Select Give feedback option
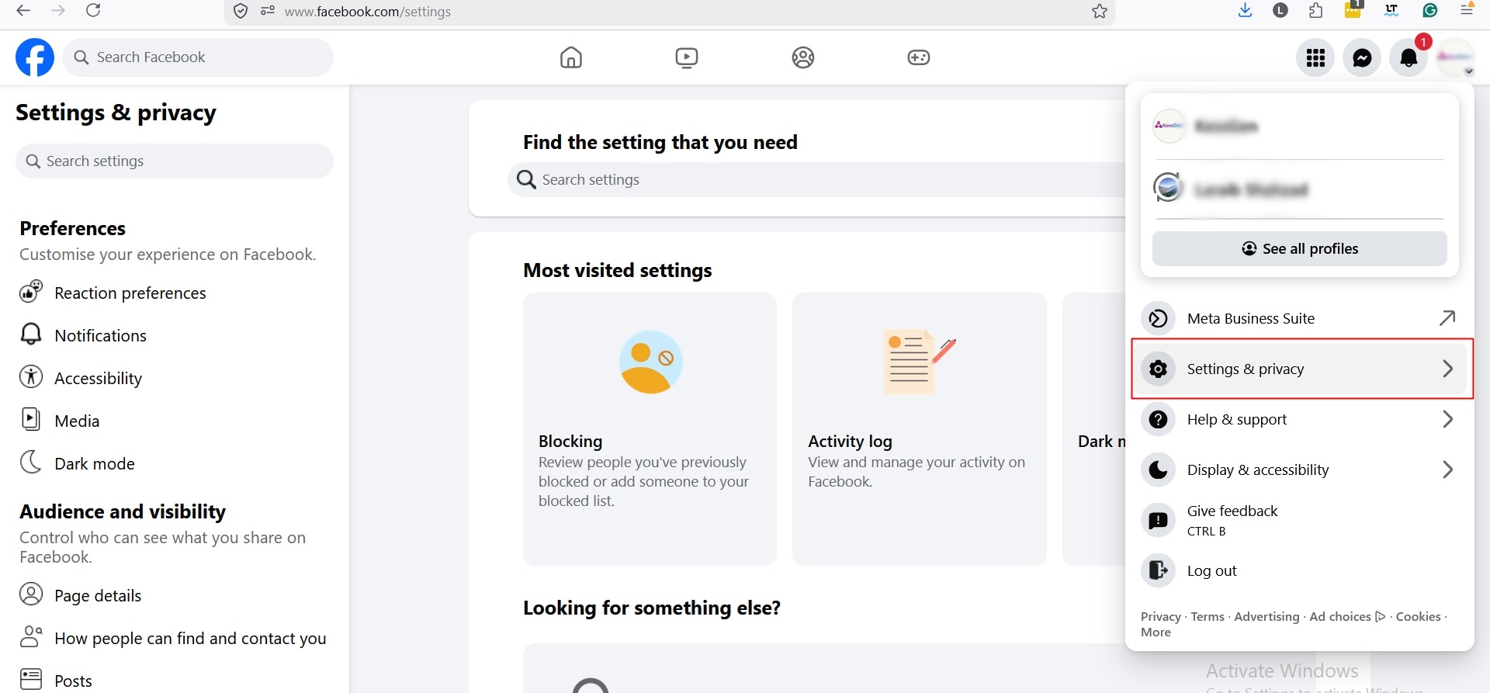The height and width of the screenshot is (693, 1490). (x=1301, y=520)
